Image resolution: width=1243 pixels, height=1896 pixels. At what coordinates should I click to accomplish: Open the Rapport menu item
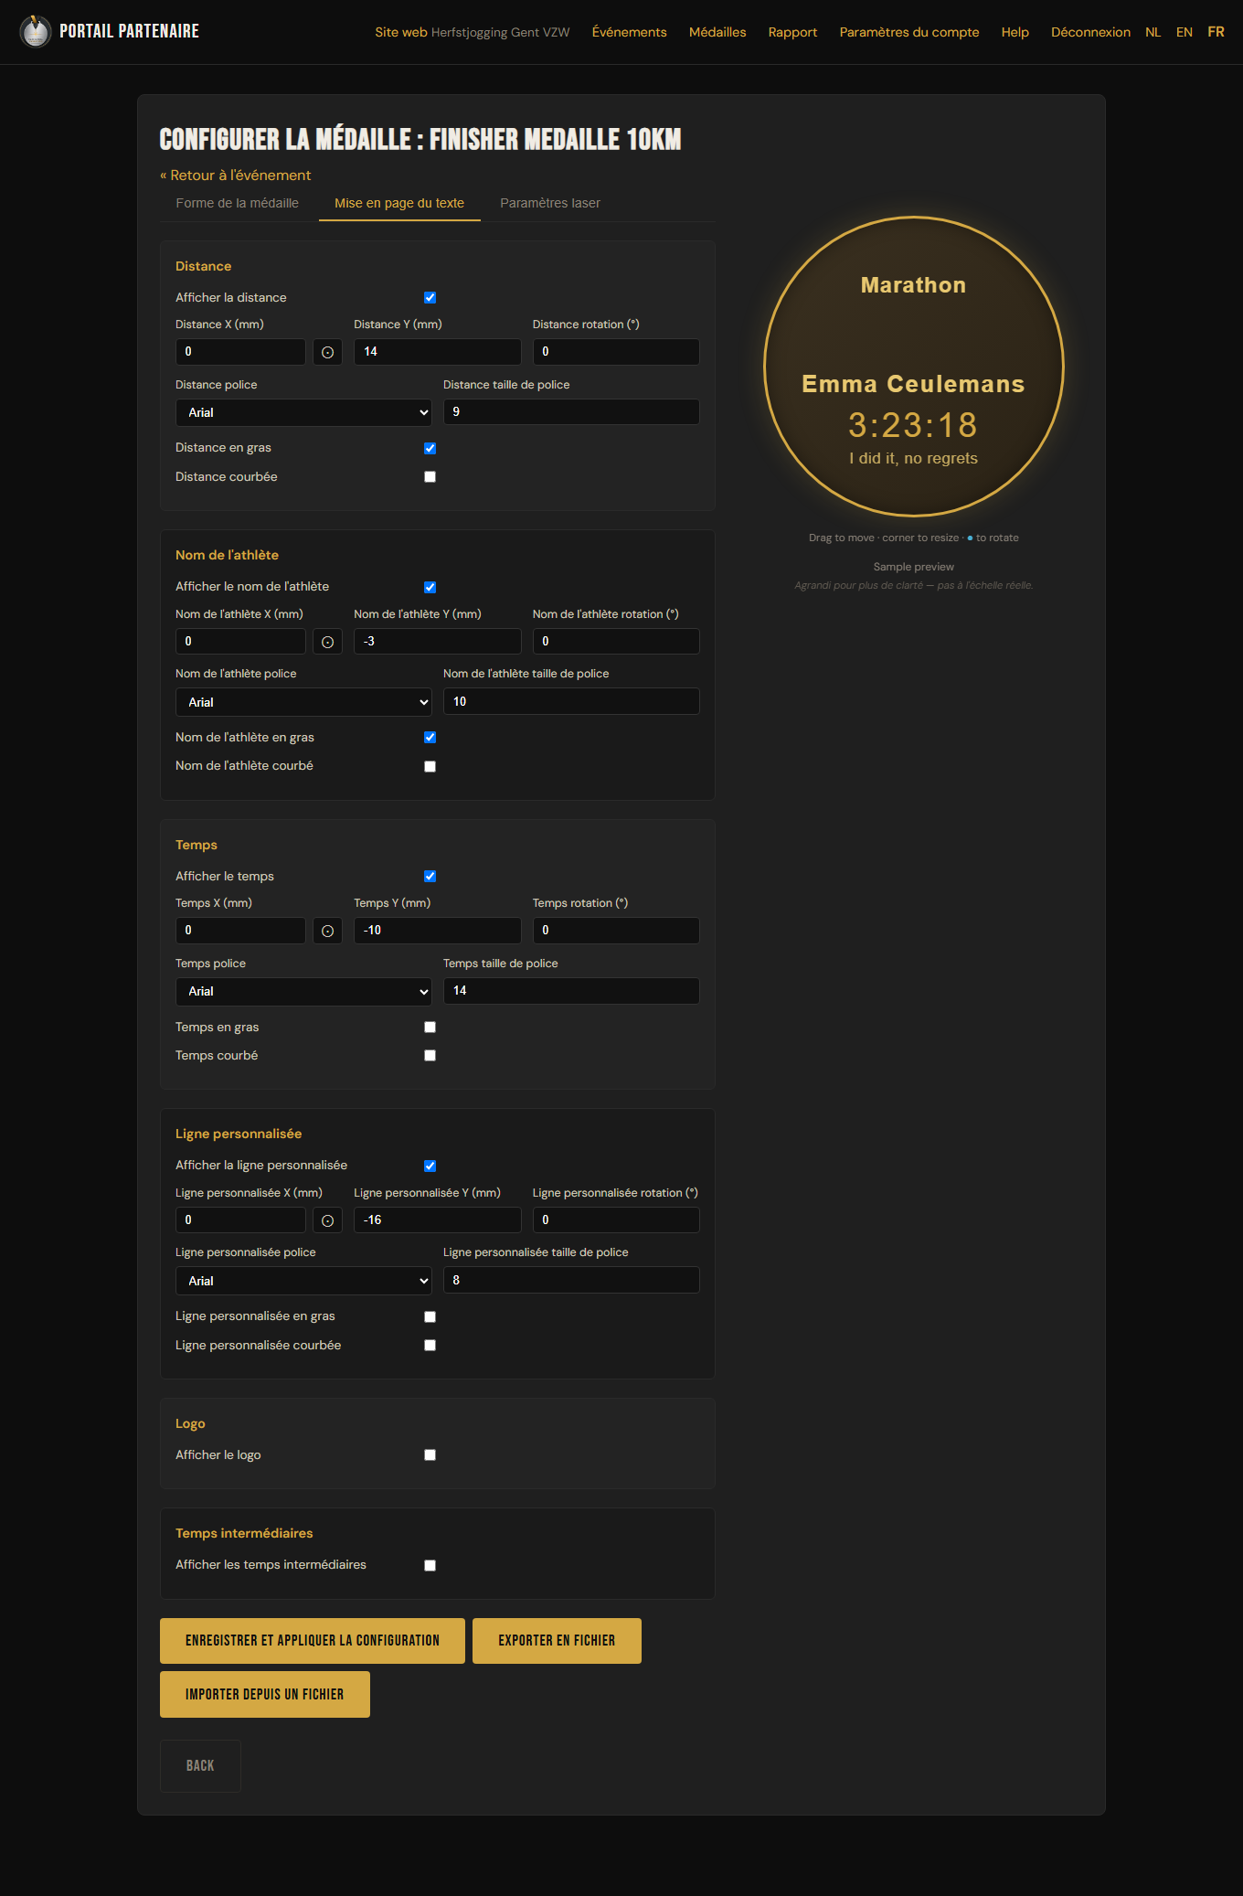tap(793, 32)
